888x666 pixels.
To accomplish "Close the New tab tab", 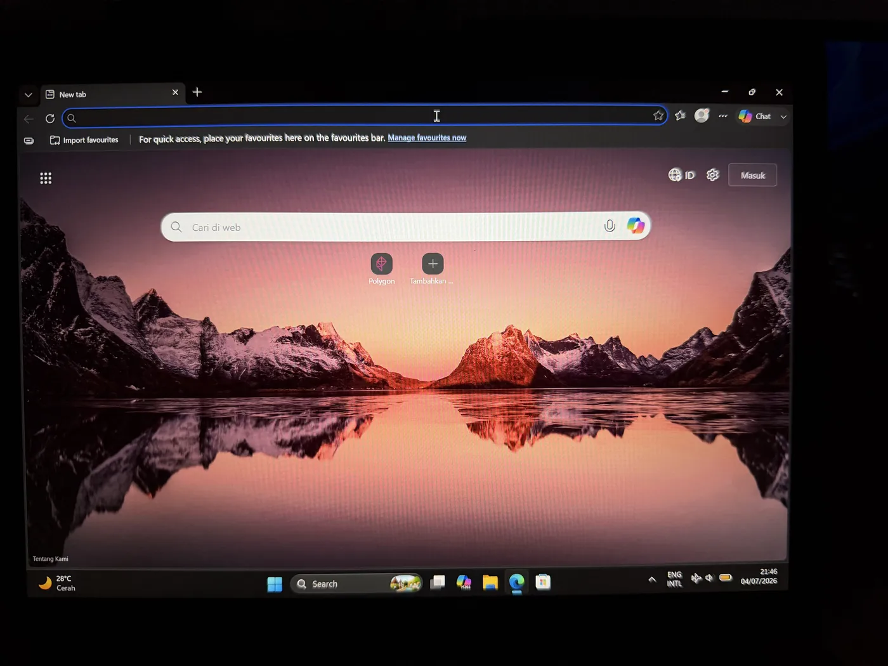I will pyautogui.click(x=175, y=93).
